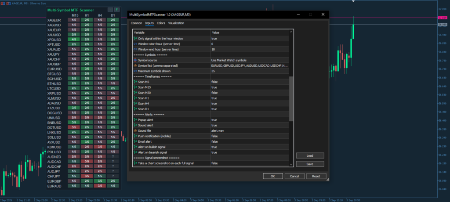
Task: Change the Push notification false value
Action: [x=250, y=136]
